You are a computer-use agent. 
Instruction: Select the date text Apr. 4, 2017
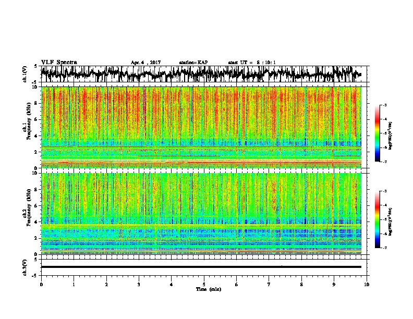coord(145,63)
